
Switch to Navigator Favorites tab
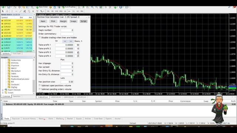[x=17, y=96]
